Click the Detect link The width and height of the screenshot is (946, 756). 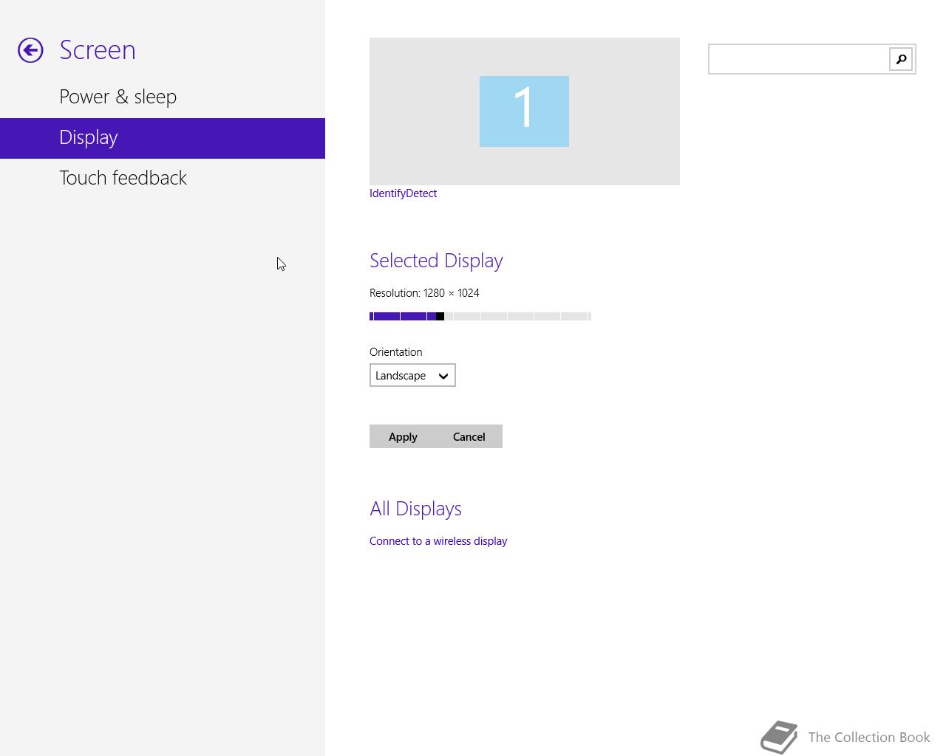click(421, 193)
